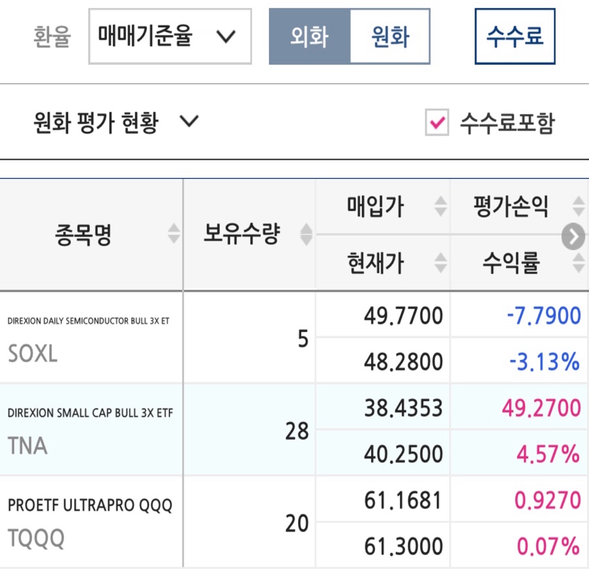Click the gray right-arrow to show more columns
Screen dimensions: 589x576
pos(573,236)
